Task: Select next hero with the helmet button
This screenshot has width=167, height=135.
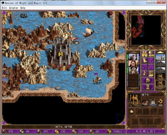Action: point(148,80)
